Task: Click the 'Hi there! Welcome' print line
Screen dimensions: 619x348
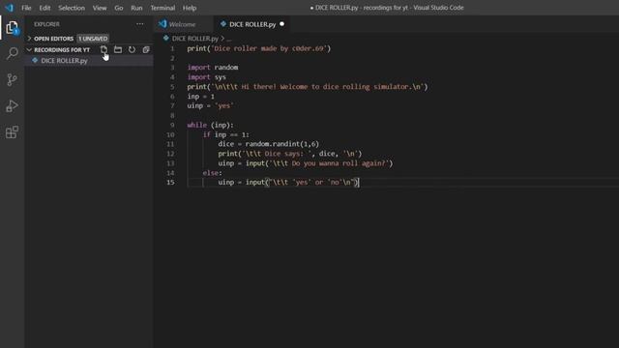Action: point(308,87)
